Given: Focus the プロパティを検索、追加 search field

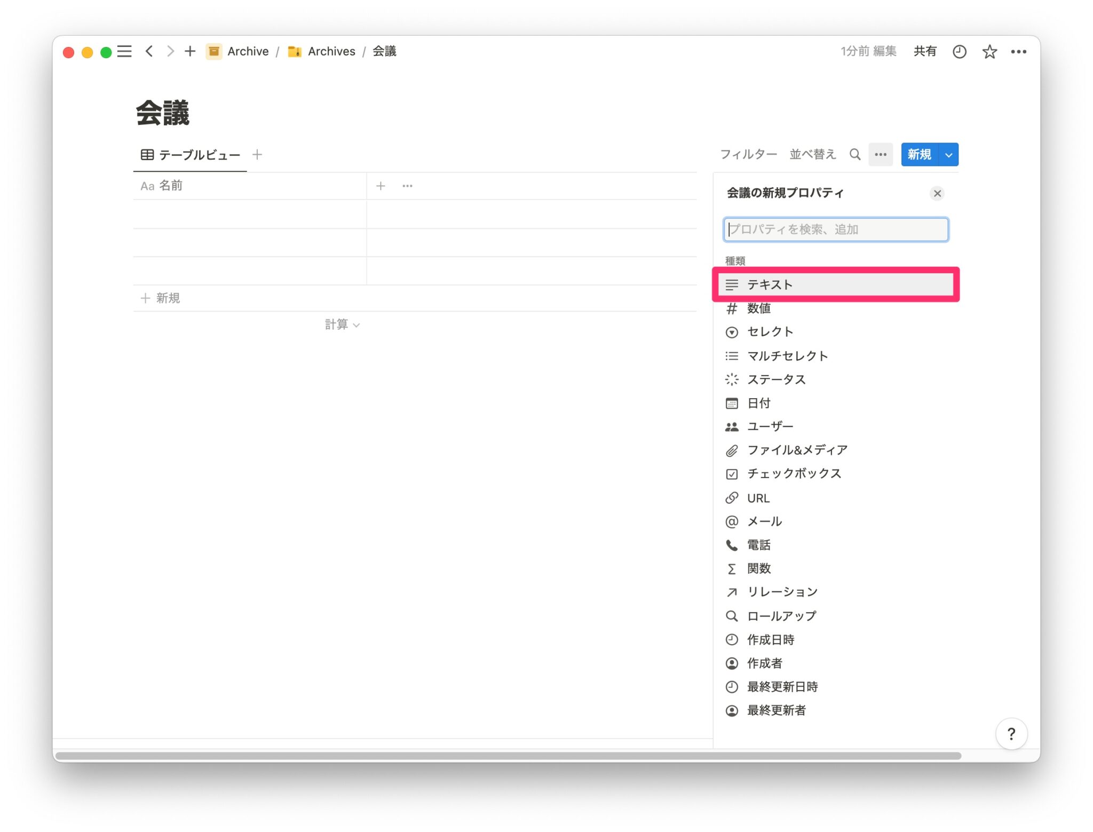Looking at the screenshot, I should click(835, 229).
